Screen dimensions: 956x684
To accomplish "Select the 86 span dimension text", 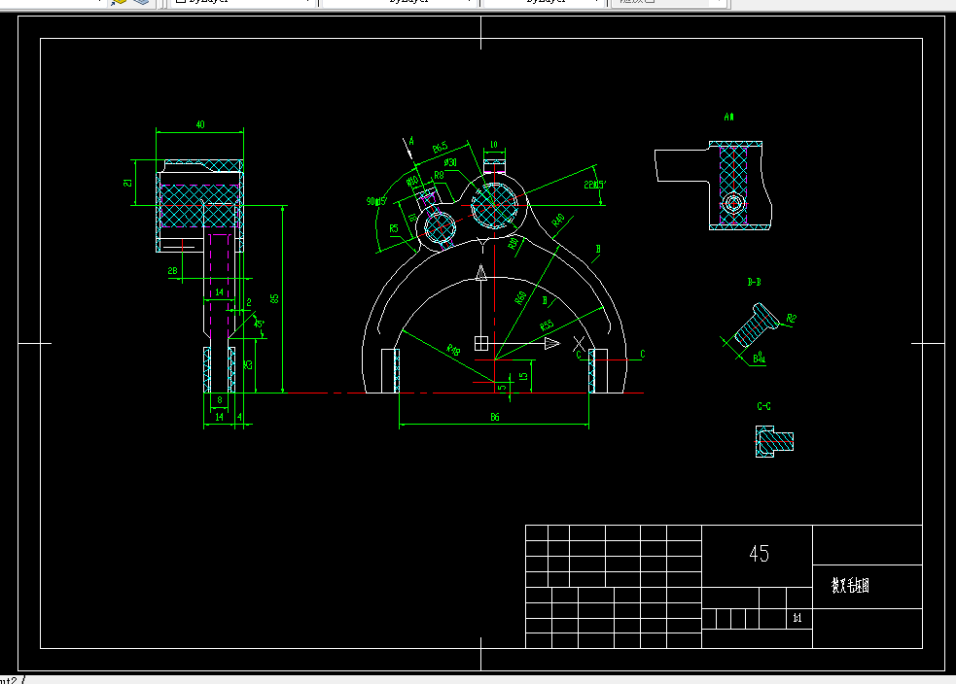I will (494, 417).
